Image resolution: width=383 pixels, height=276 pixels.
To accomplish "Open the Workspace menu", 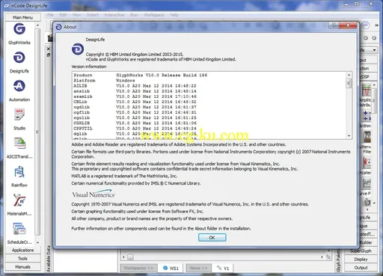I will pyautogui.click(x=154, y=15).
